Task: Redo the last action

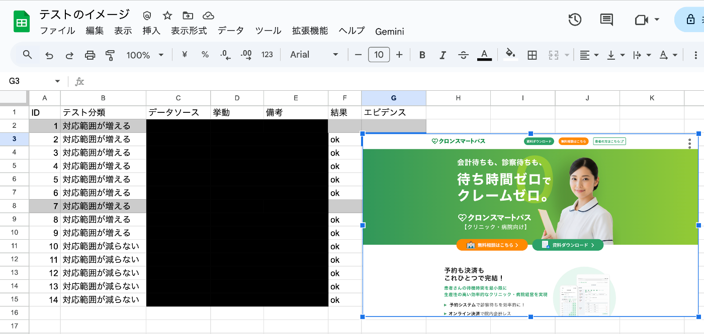Action: coord(69,55)
